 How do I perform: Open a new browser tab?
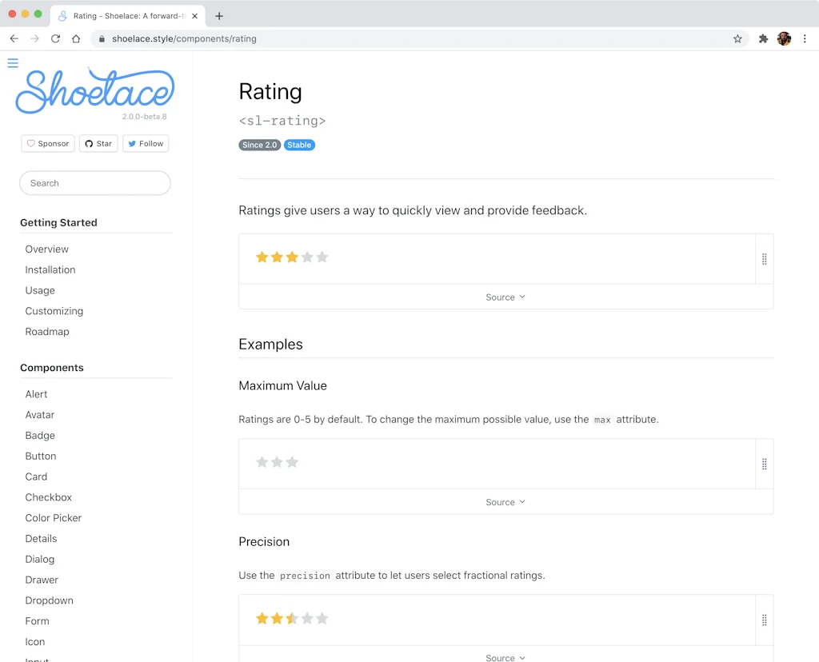click(x=219, y=16)
